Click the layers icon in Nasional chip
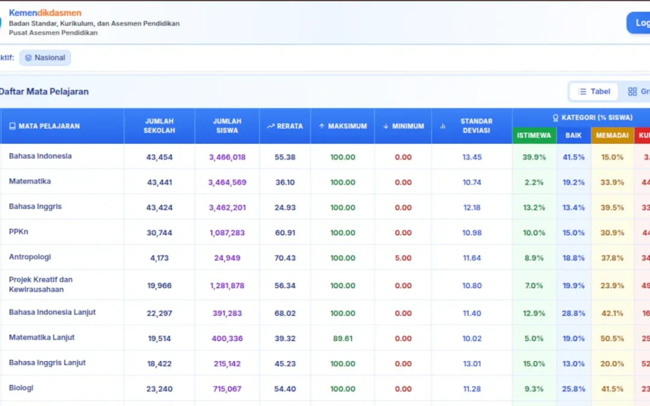This screenshot has width=650, height=406. (28, 58)
